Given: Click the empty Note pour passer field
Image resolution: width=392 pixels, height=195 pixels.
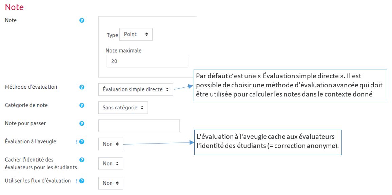Looking at the screenshot, I should point(139,126).
